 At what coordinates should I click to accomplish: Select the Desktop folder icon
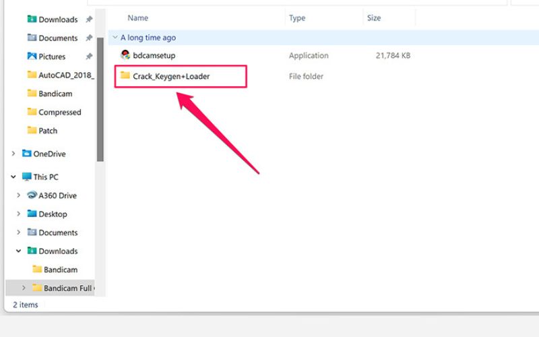tap(32, 214)
